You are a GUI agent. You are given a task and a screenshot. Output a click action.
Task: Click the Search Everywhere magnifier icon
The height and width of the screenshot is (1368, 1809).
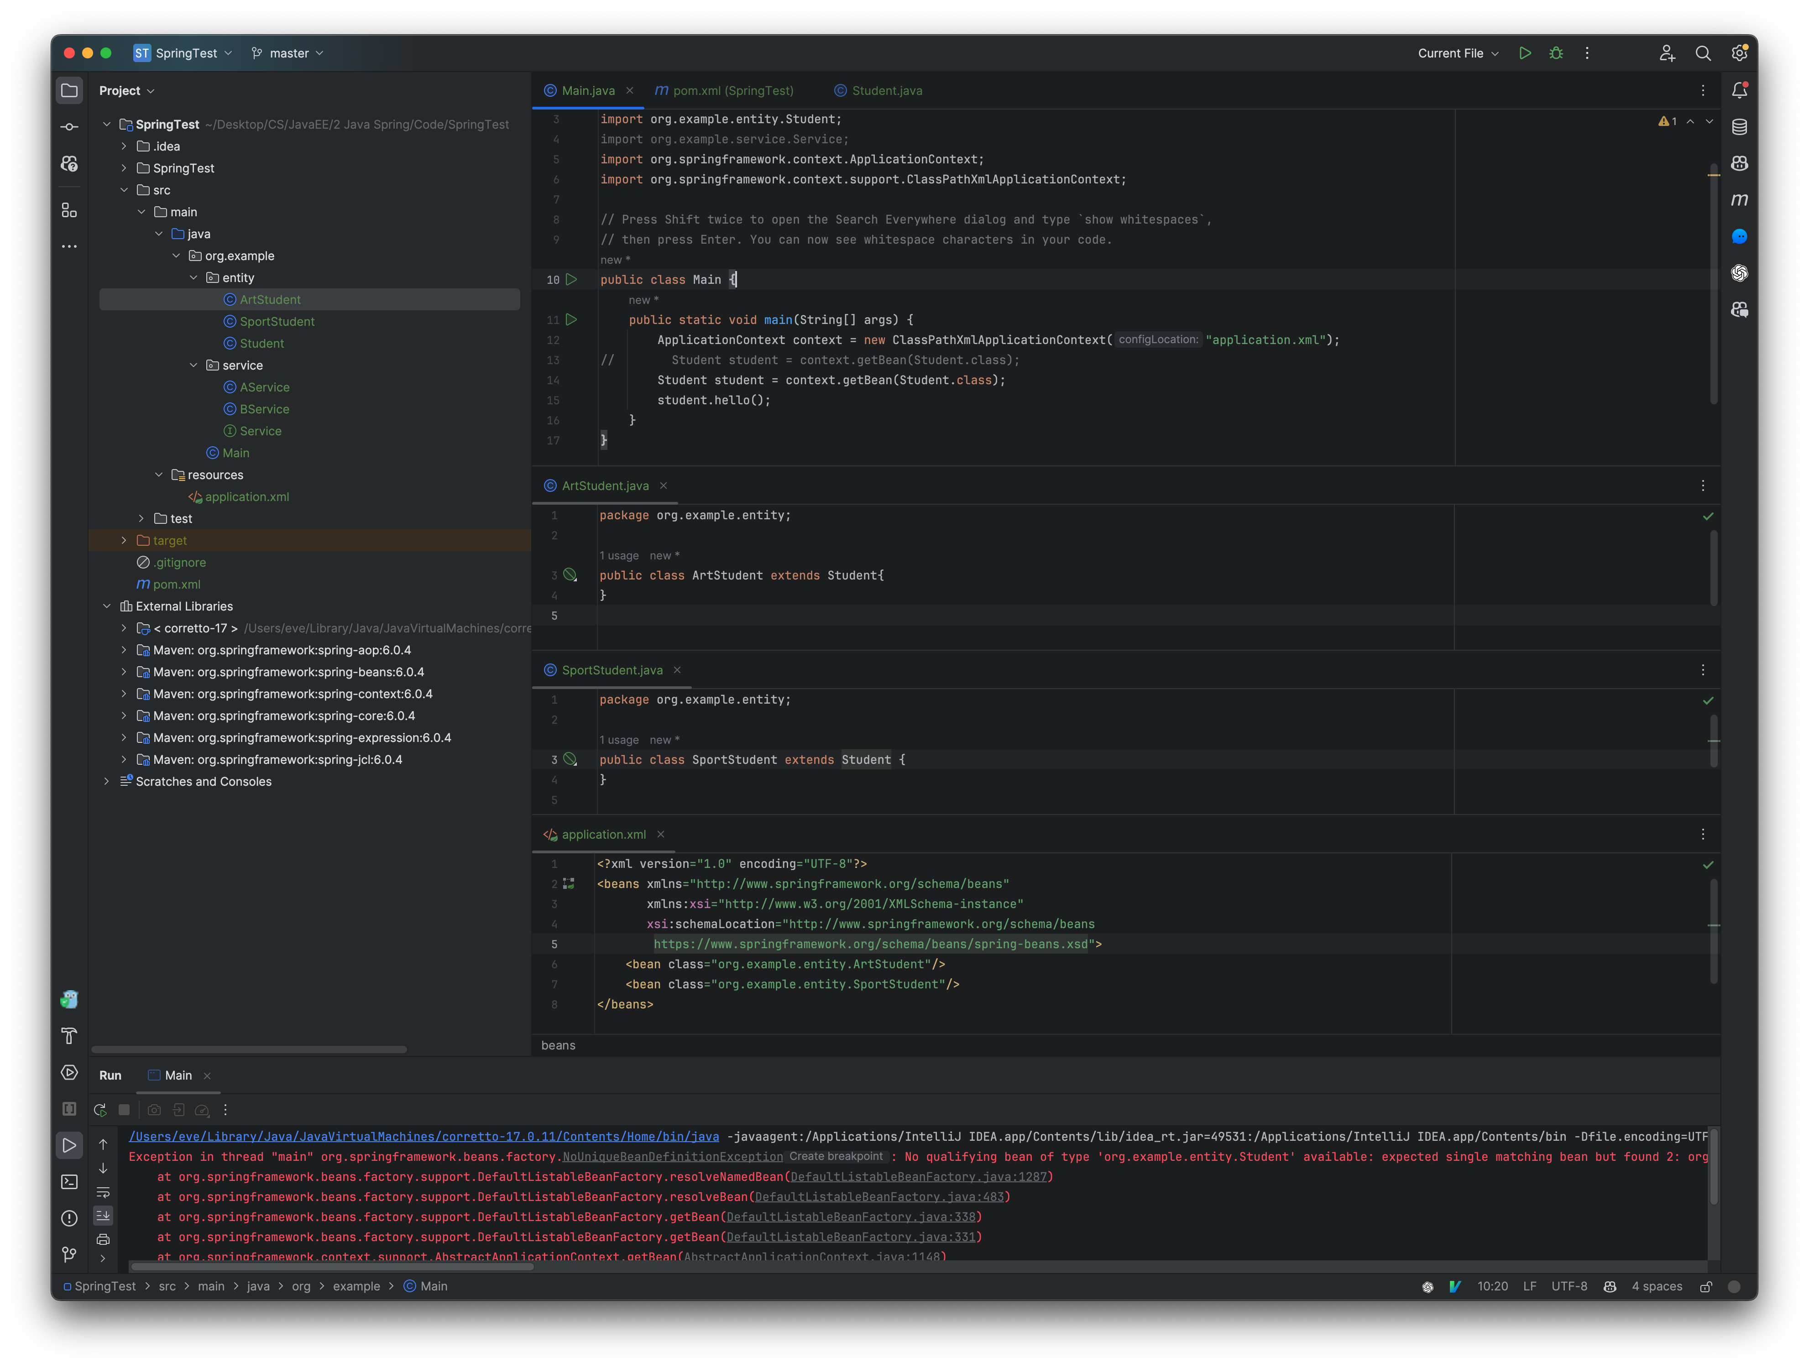[x=1701, y=53]
